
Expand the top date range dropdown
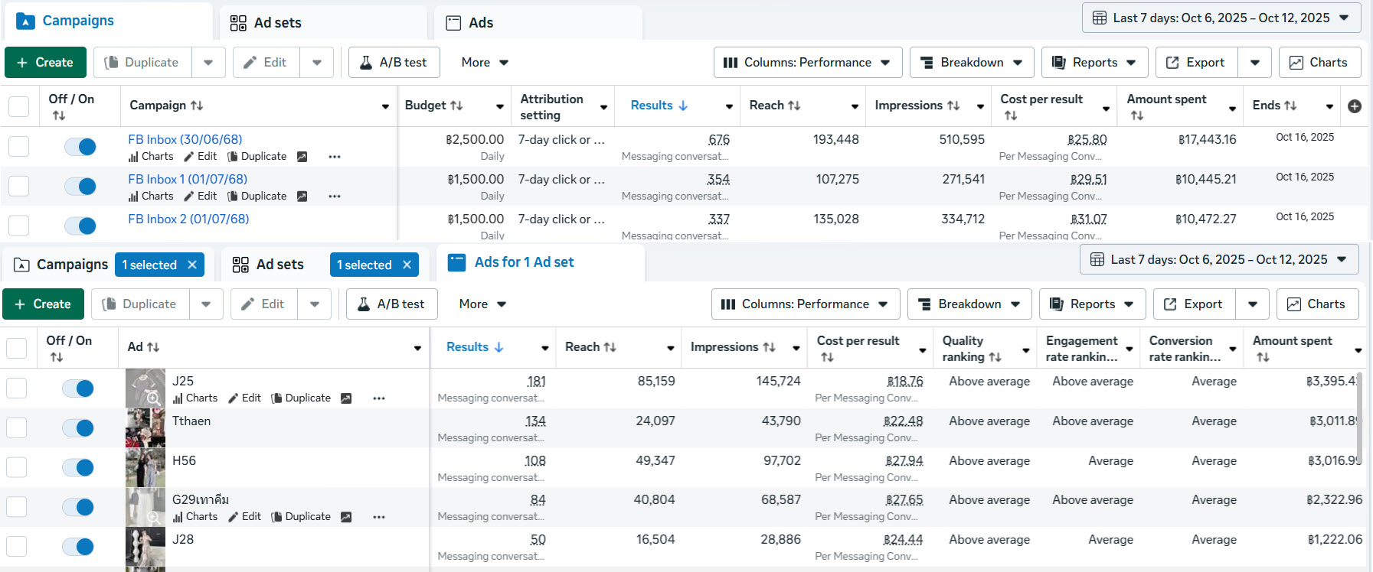1221,18
